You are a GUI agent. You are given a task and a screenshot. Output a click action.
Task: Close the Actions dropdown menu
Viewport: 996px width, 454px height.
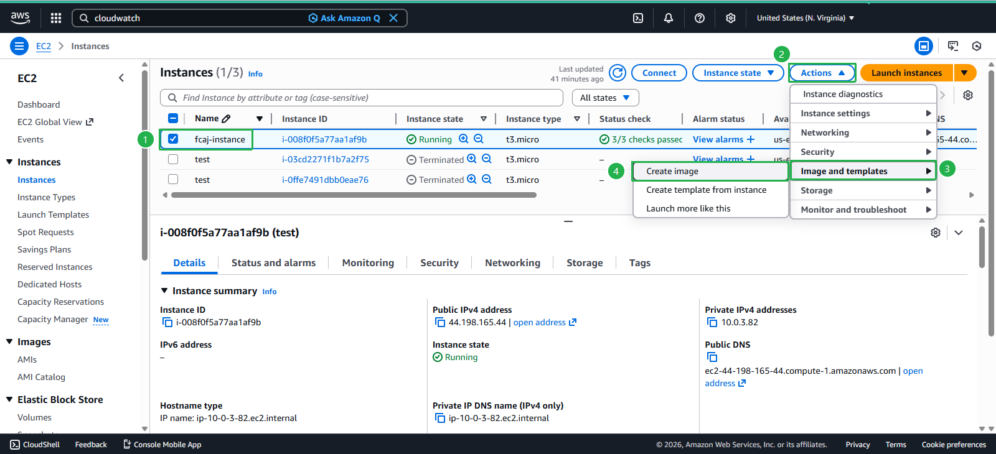click(x=822, y=73)
